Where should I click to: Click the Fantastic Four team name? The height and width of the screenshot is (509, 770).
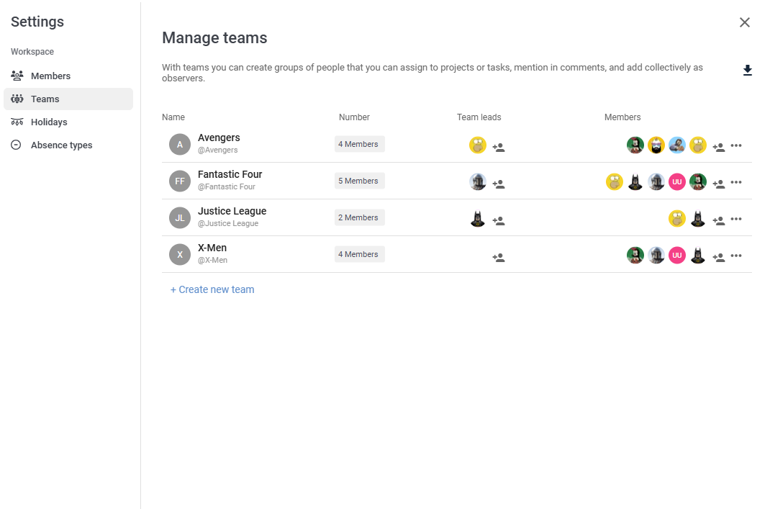[x=230, y=174]
